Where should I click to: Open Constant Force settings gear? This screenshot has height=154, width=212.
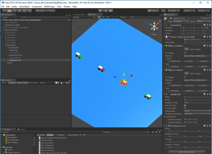[x=210, y=126]
